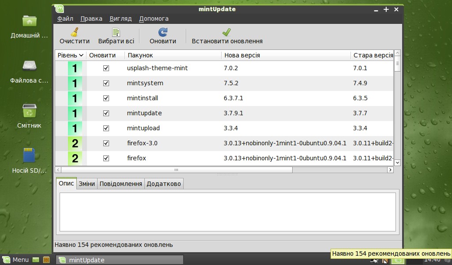
Task: Click the Вибрати всі toolbar icon
Action: 116,32
